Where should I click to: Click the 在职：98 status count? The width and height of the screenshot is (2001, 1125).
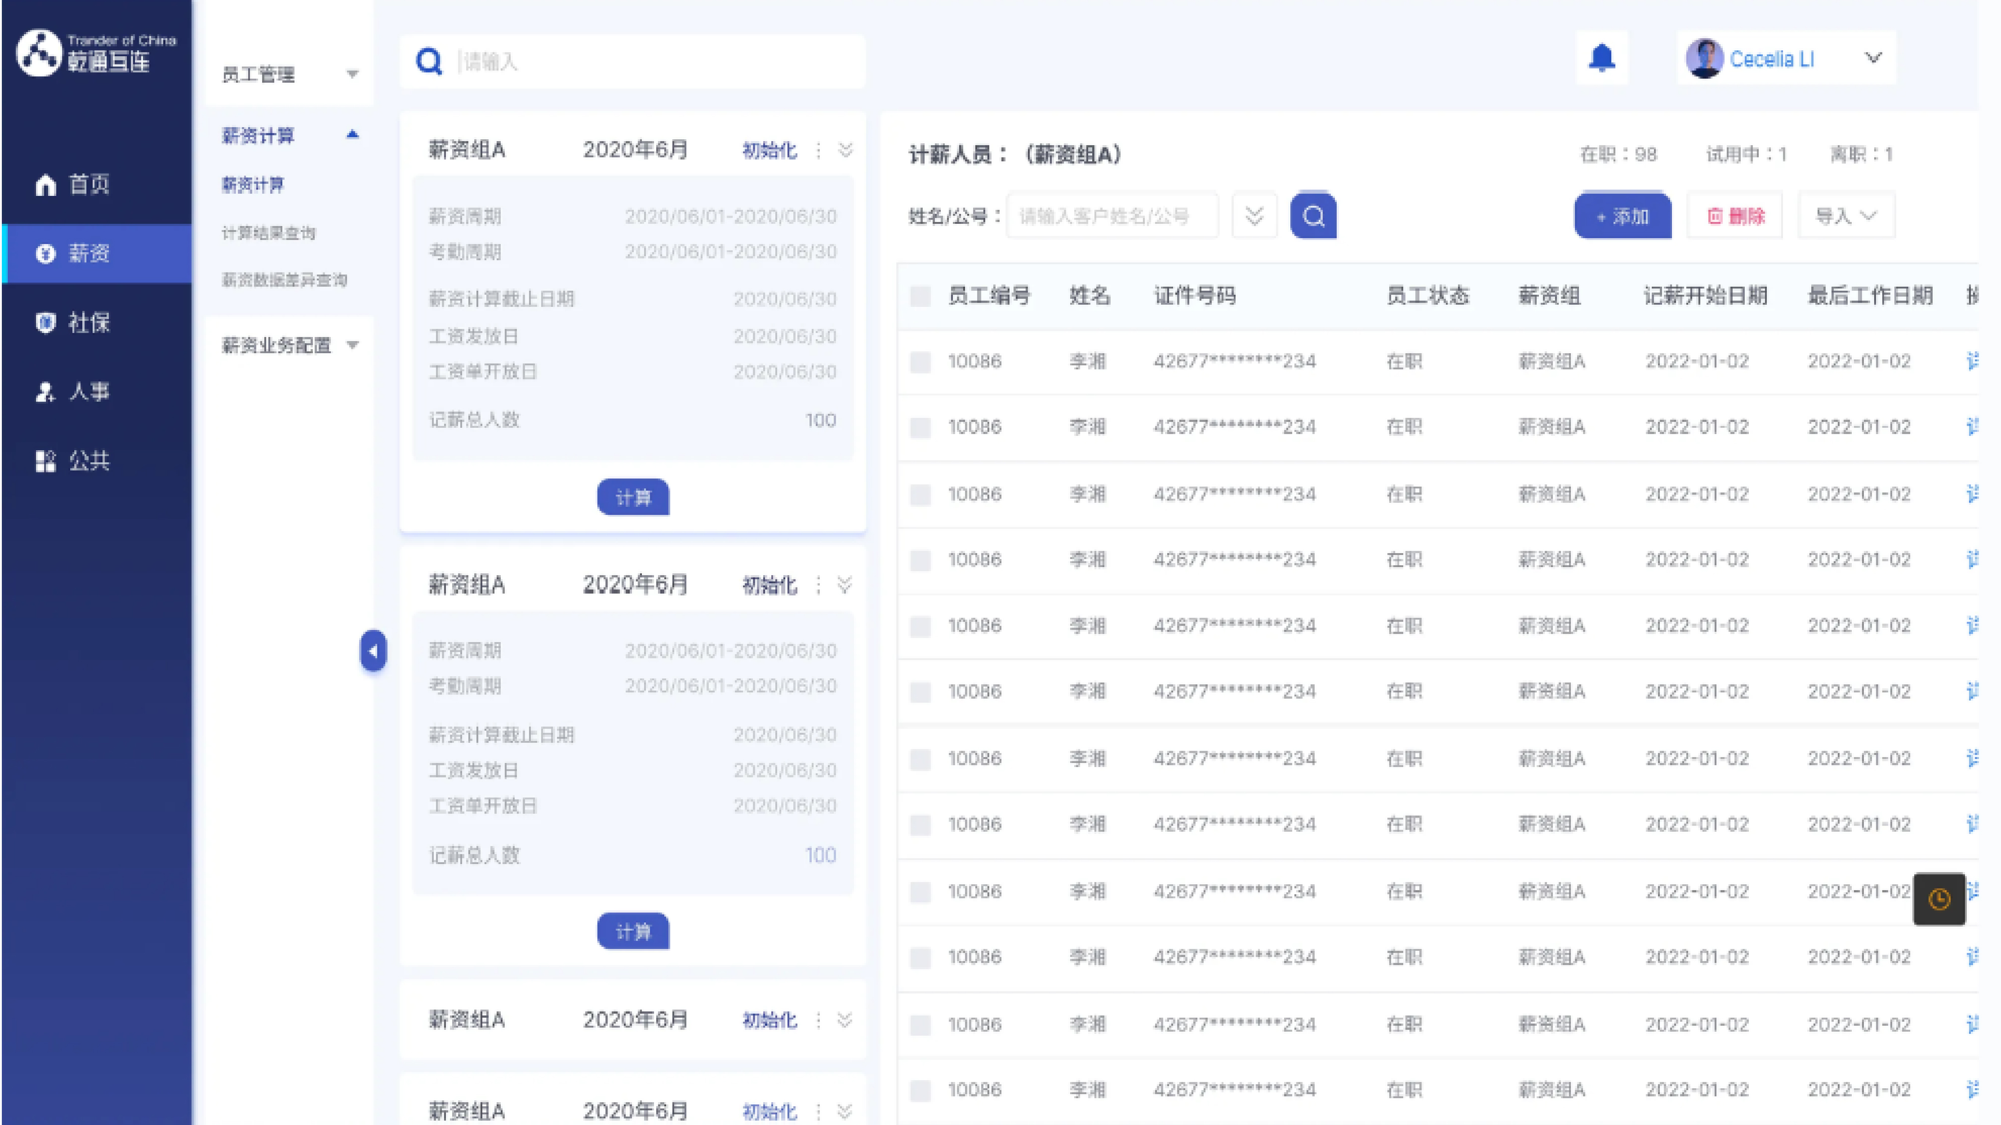(1619, 154)
